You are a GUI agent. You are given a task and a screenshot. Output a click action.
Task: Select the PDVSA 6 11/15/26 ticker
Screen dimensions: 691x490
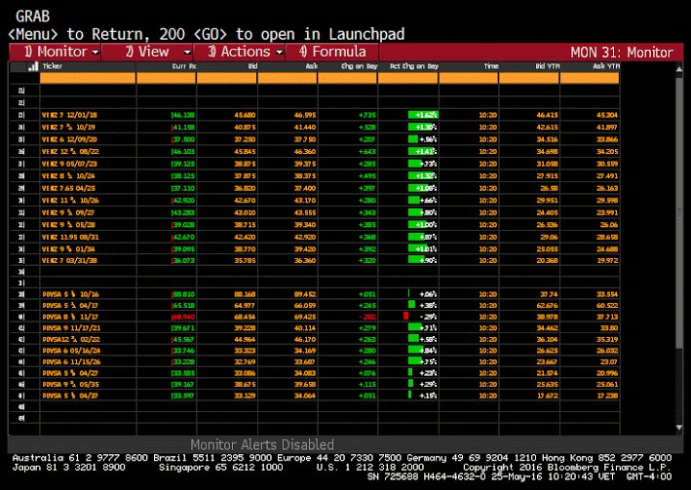[71, 362]
